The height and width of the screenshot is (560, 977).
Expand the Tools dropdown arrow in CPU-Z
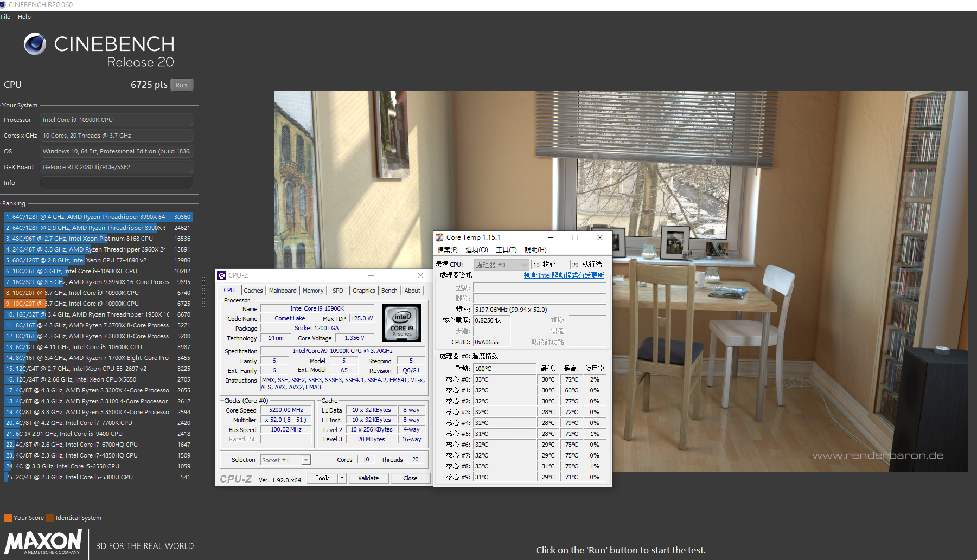pos(342,478)
